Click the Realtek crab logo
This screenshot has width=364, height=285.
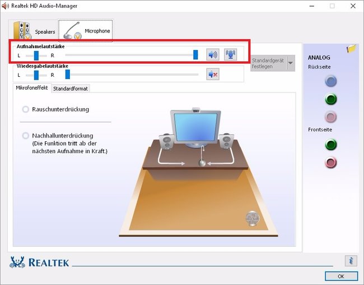tap(17, 263)
